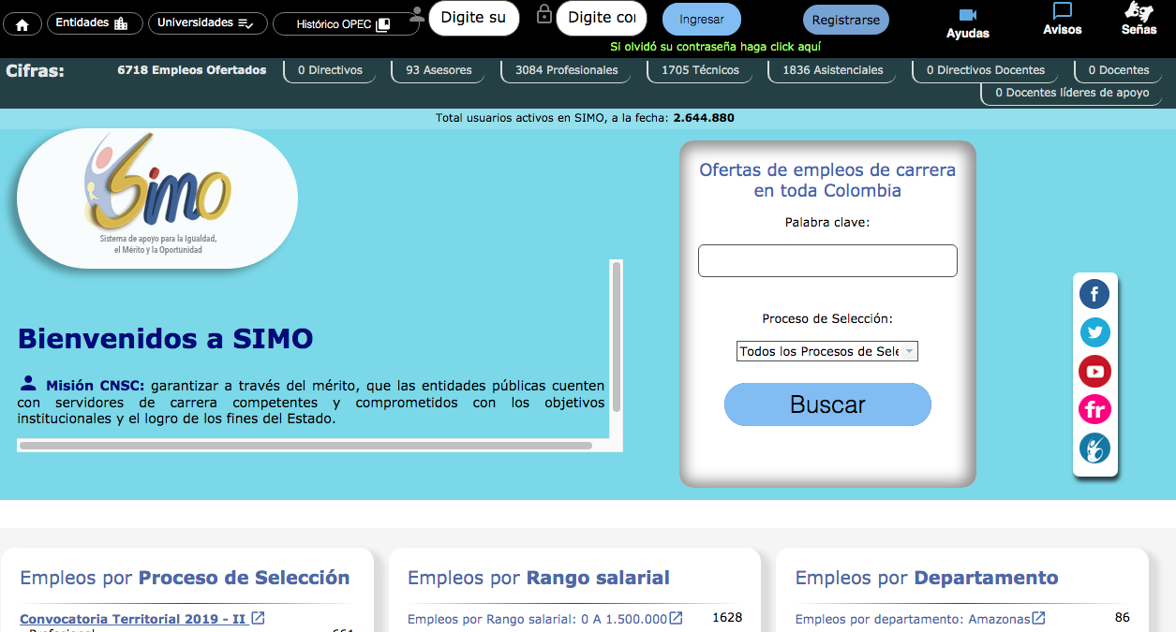The width and height of the screenshot is (1176, 632).
Task: Open the YouTube channel icon
Action: click(x=1094, y=371)
